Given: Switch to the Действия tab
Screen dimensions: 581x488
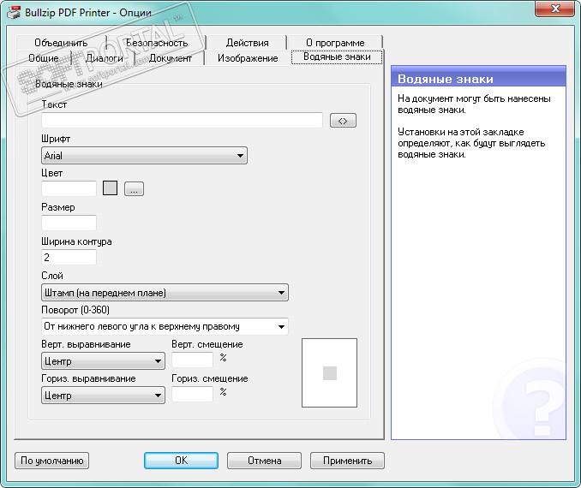Looking at the screenshot, I should click(247, 43).
